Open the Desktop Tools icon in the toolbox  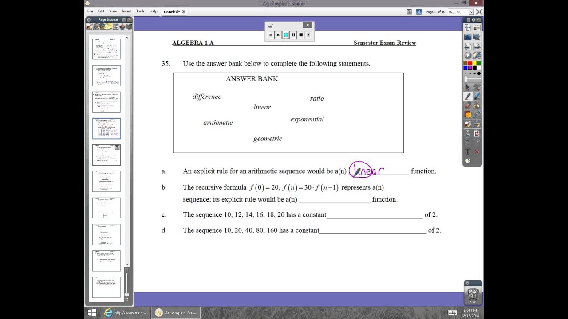pyautogui.click(x=477, y=36)
